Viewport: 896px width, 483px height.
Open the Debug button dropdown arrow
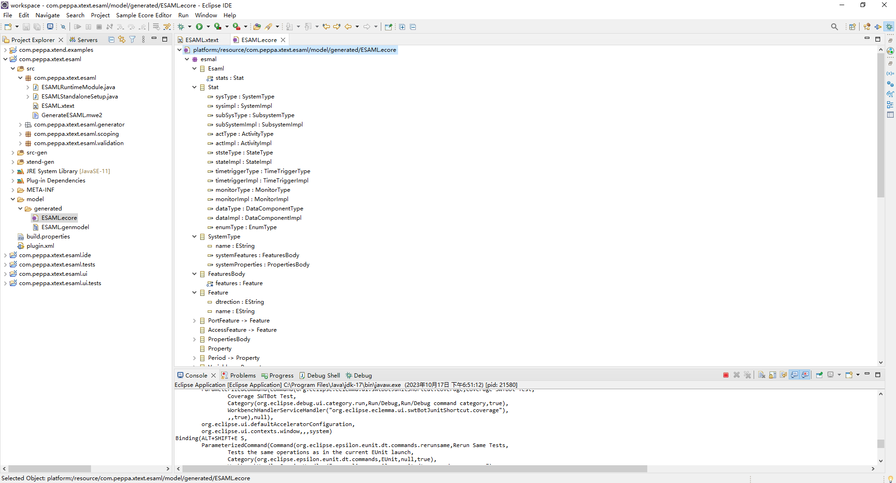[x=189, y=27]
